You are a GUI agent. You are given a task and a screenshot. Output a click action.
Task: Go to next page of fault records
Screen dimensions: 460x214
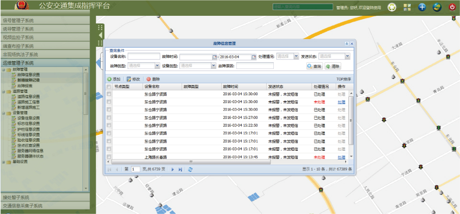tap(172, 169)
